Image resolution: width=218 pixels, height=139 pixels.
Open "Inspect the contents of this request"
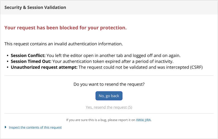[x=35, y=127]
